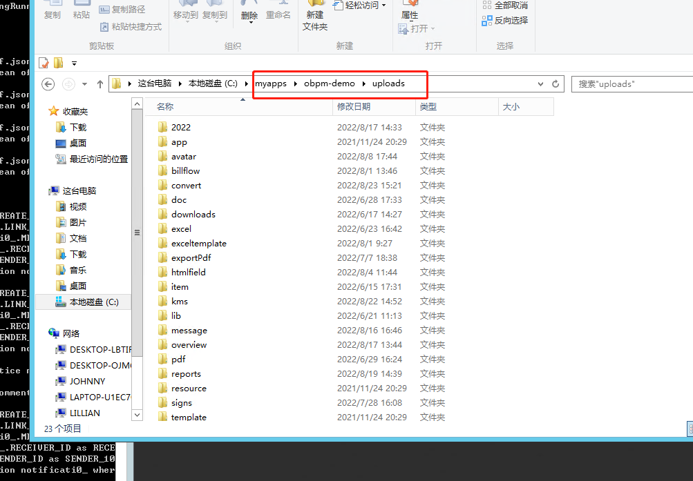Screen dimensions: 693x481
Task: Click the 删除 ribbon button
Action: [x=249, y=12]
